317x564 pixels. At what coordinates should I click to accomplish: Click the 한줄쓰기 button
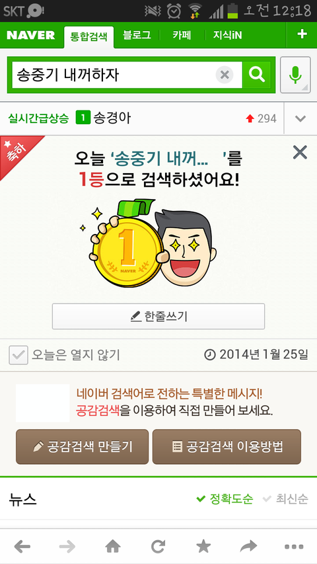coord(158,316)
